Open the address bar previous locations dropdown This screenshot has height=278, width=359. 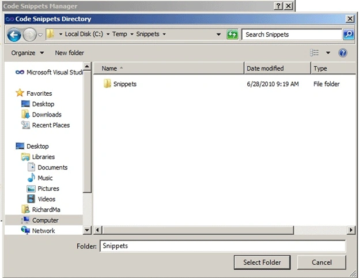click(x=218, y=35)
